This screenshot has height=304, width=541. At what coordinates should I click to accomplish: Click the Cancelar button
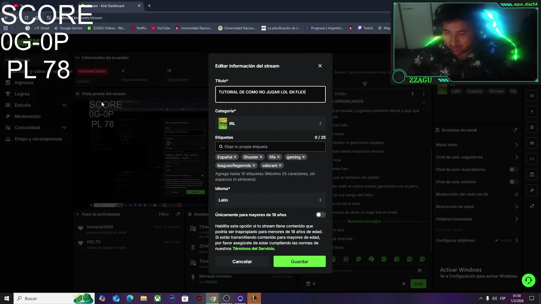pos(242,261)
